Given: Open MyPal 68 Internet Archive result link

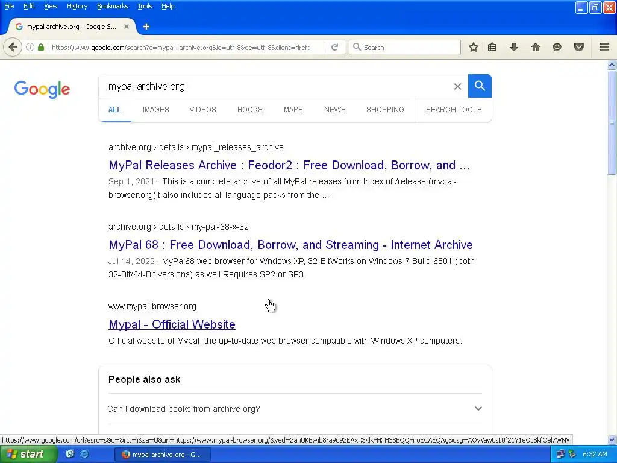Looking at the screenshot, I should pos(291,245).
